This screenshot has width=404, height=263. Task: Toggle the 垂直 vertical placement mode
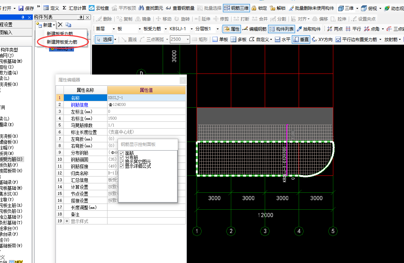[x=301, y=39]
